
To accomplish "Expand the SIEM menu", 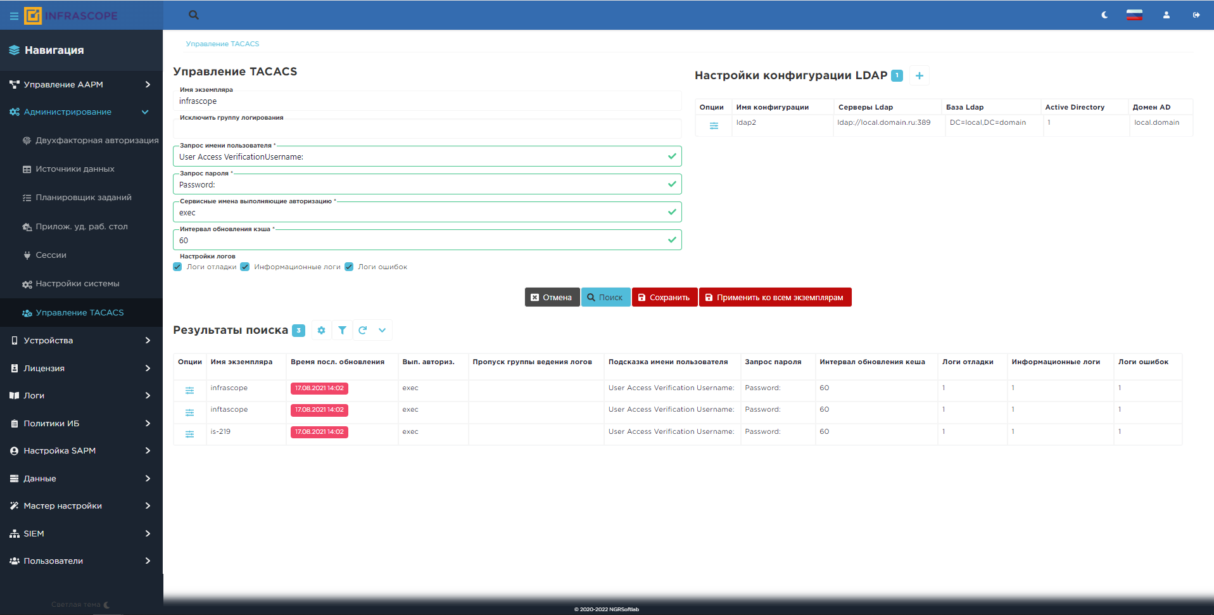I will [81, 534].
